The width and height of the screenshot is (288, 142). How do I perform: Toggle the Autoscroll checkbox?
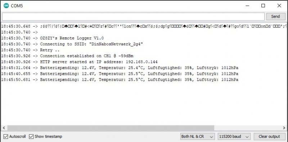[x=6, y=137]
